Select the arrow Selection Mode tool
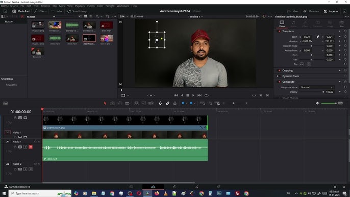The width and height of the screenshot is (350, 197). [105, 103]
